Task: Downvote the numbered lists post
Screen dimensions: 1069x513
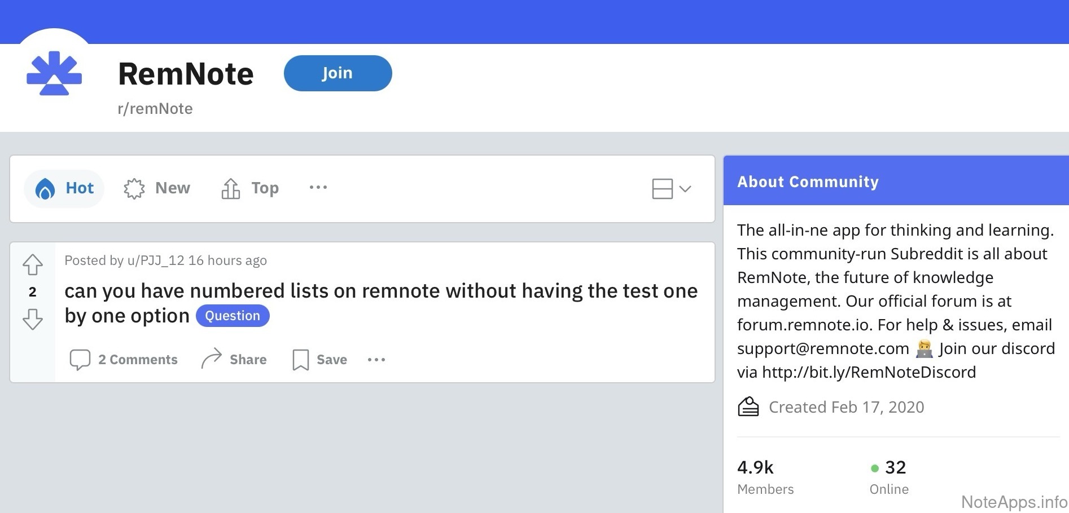Action: (33, 319)
